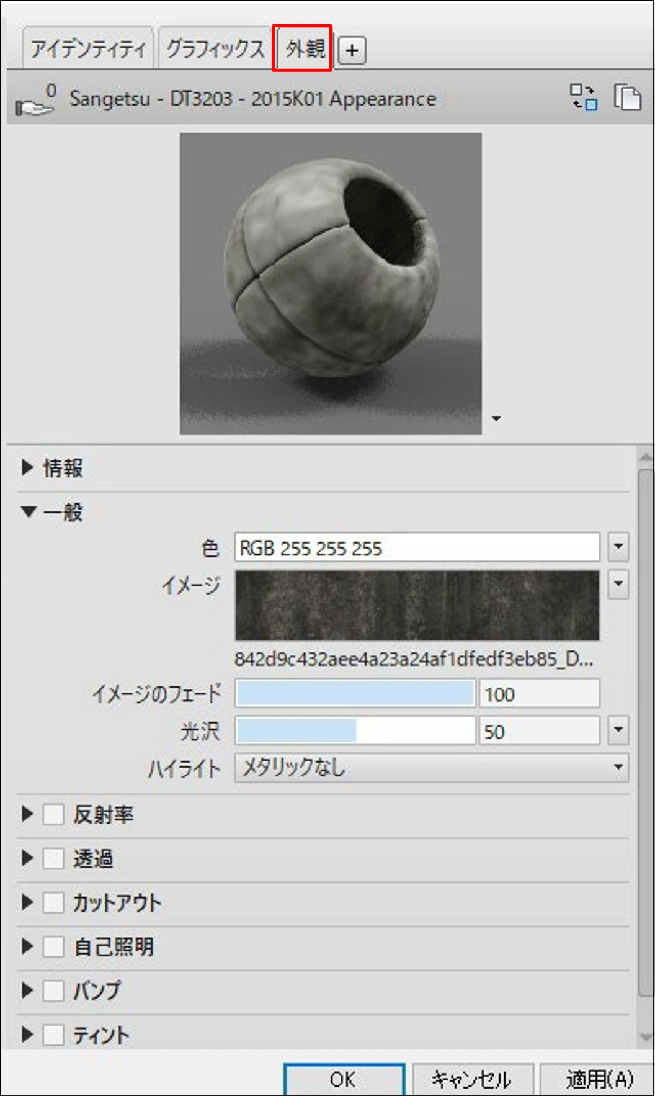
Task: Select the 外観 tab
Action: pyautogui.click(x=303, y=48)
